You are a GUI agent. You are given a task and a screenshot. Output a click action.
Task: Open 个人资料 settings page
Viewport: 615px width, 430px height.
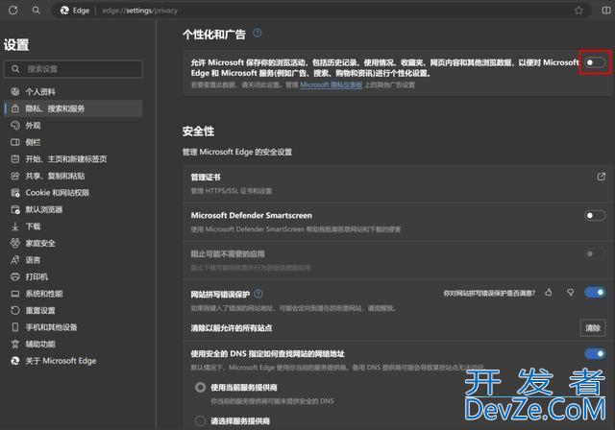[73, 91]
